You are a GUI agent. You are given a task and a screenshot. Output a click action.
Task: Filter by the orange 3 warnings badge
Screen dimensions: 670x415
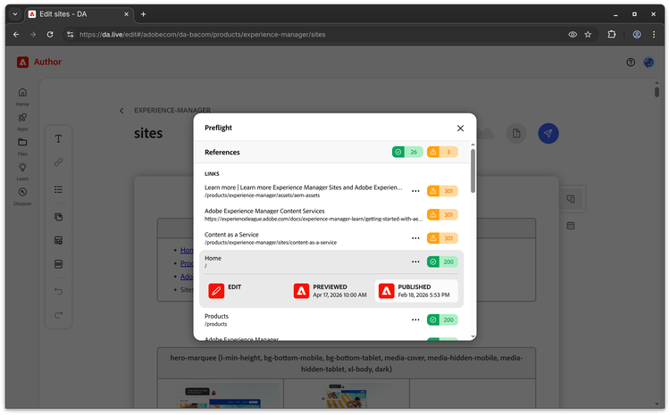[x=442, y=153]
